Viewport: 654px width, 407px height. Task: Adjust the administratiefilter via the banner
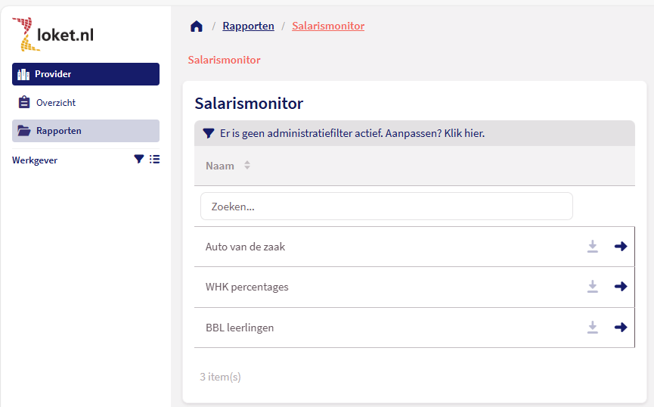(352, 133)
